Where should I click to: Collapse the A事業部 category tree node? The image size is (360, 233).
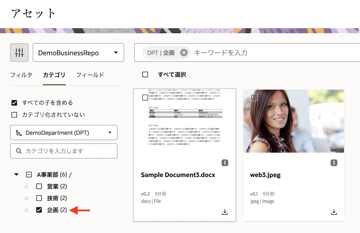pos(16,174)
